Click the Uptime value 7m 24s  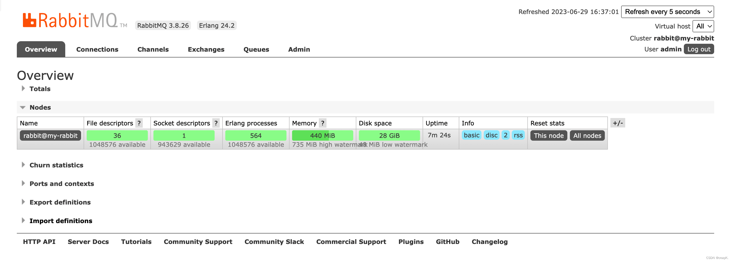tap(439, 135)
